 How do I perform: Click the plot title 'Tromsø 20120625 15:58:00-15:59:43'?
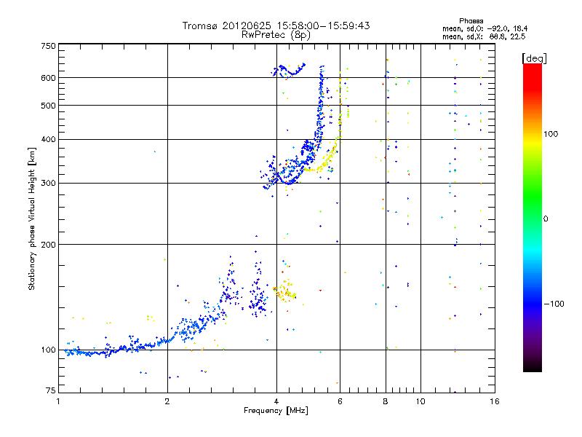click(276, 25)
